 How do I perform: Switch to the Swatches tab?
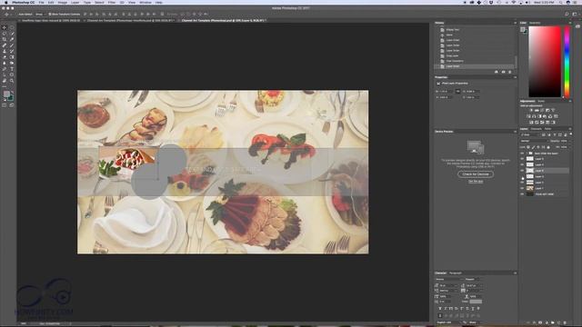pyautogui.click(x=535, y=23)
